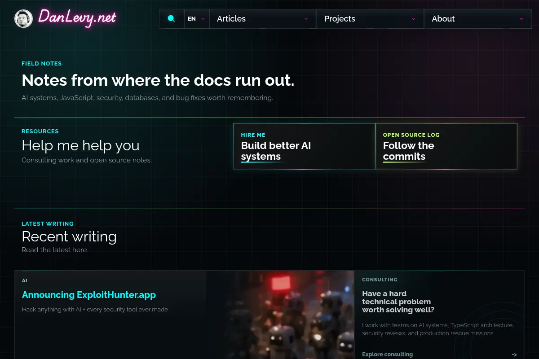Click the arrow icon beside Explore consulting
539x359 pixels.
click(514, 355)
